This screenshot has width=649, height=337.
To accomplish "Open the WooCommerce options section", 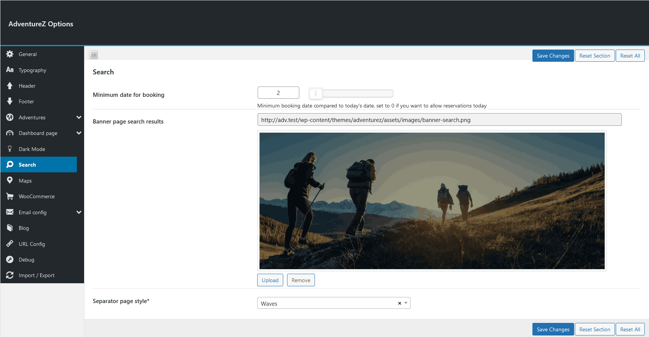I will pyautogui.click(x=42, y=196).
